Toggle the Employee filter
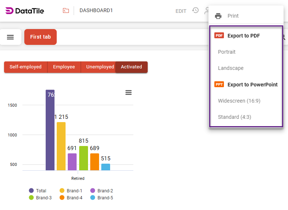288x210 pixels. (x=64, y=67)
